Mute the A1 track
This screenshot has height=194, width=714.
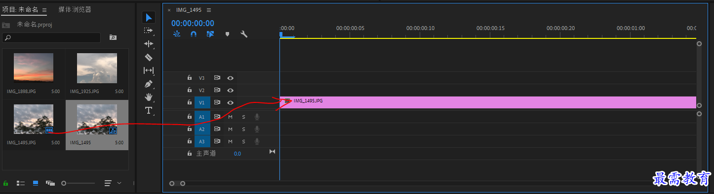[230, 117]
